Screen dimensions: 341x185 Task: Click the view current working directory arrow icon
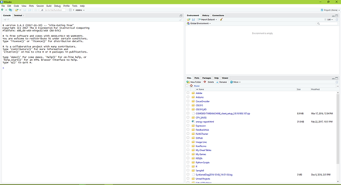[8, 19]
